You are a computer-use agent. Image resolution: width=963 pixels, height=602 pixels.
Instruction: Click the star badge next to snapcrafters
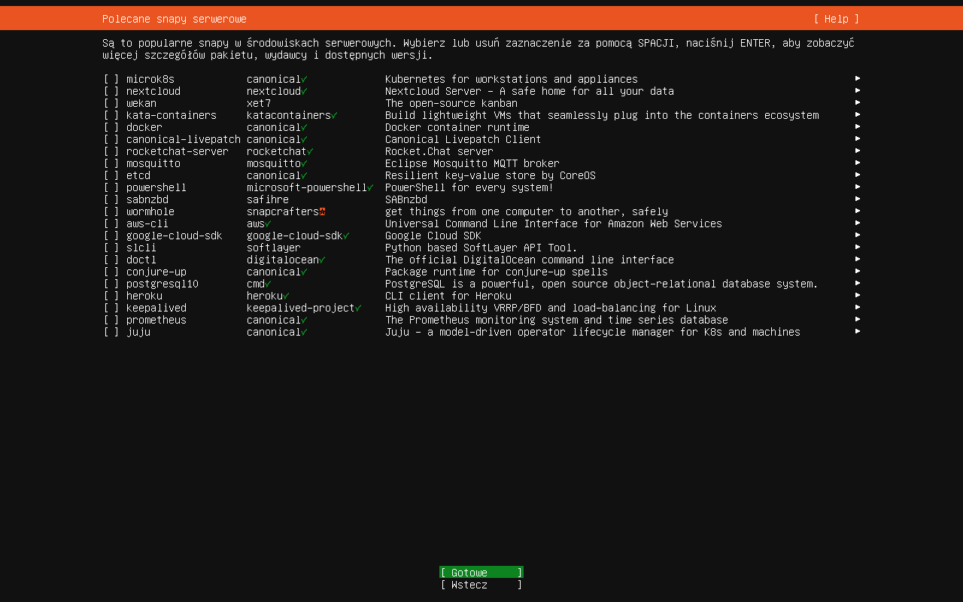[x=322, y=211]
